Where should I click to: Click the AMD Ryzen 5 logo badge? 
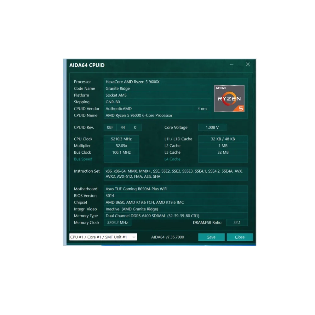coord(229,98)
